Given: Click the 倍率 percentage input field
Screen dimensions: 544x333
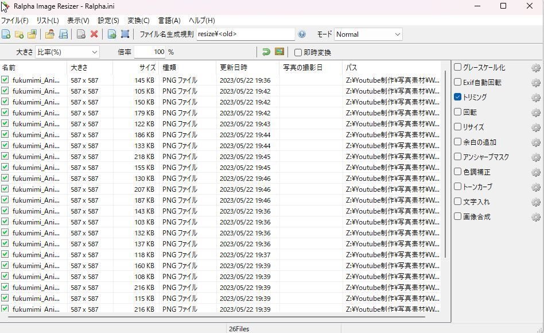Looking at the screenshot, I should [x=150, y=52].
